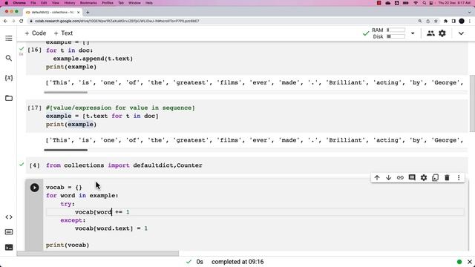Open the share and comments people icon

[430, 33]
